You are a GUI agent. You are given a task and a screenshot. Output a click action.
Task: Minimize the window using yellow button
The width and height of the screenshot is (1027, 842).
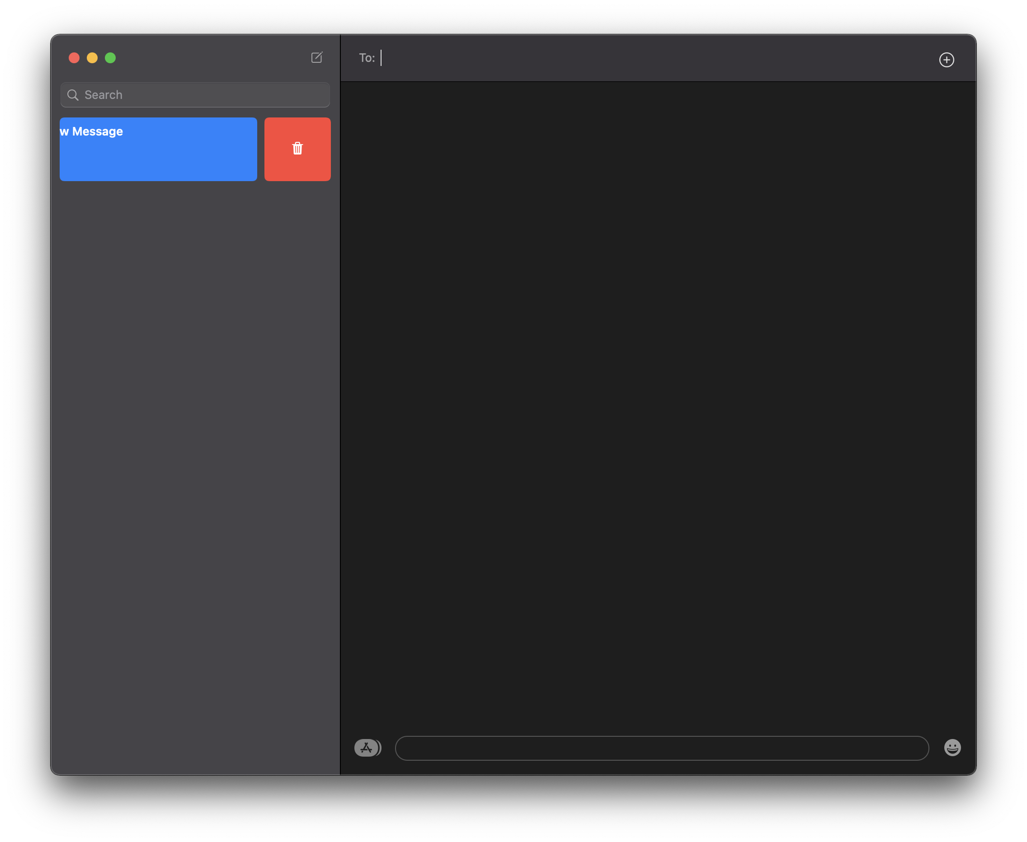(x=92, y=58)
